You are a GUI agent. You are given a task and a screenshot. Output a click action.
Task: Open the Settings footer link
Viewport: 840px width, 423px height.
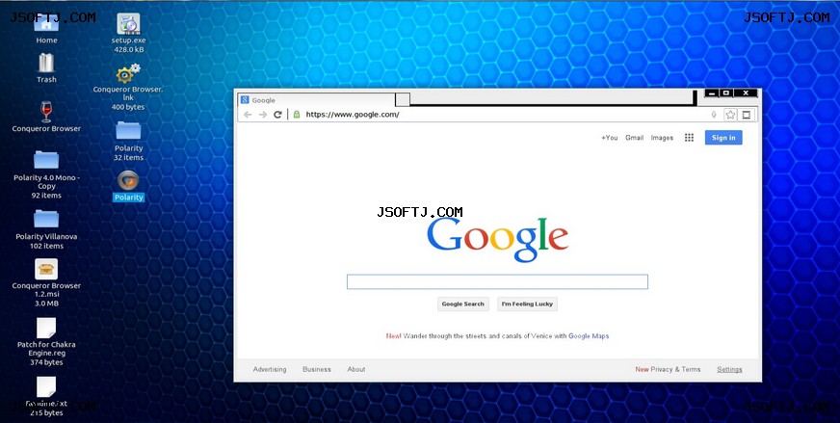click(x=729, y=369)
